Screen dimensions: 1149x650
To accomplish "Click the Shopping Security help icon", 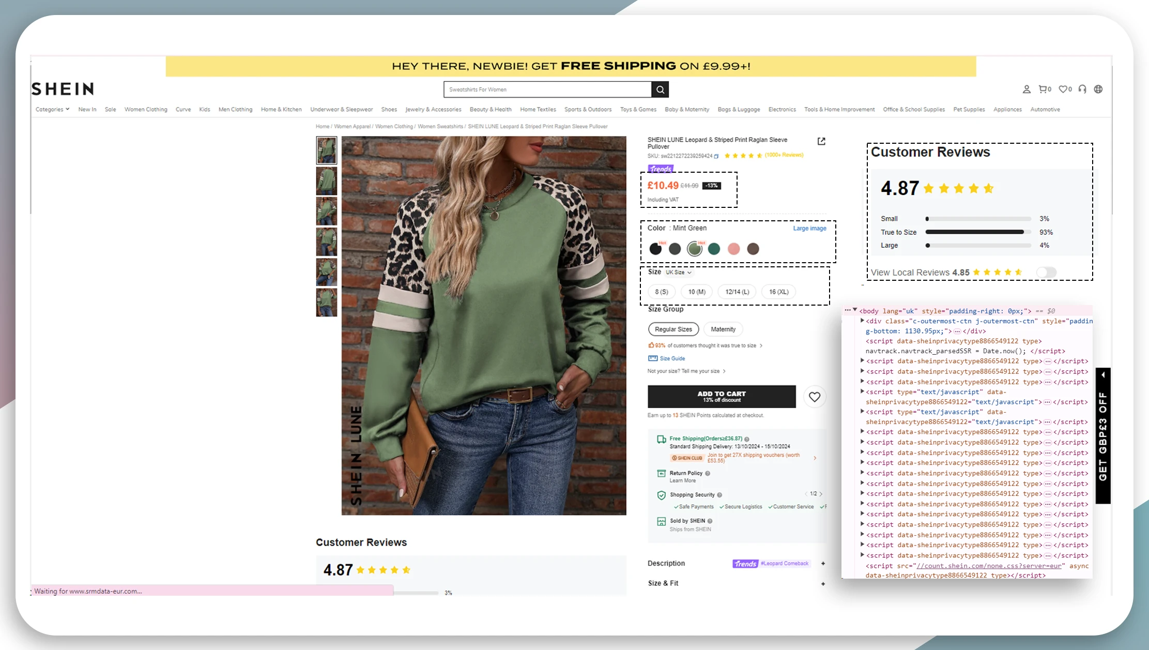I will pos(719,495).
